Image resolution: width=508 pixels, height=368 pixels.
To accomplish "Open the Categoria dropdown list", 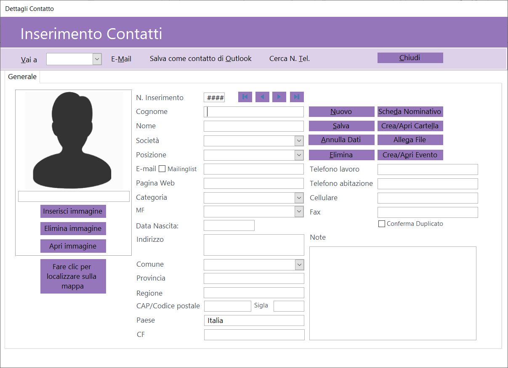I will click(299, 198).
